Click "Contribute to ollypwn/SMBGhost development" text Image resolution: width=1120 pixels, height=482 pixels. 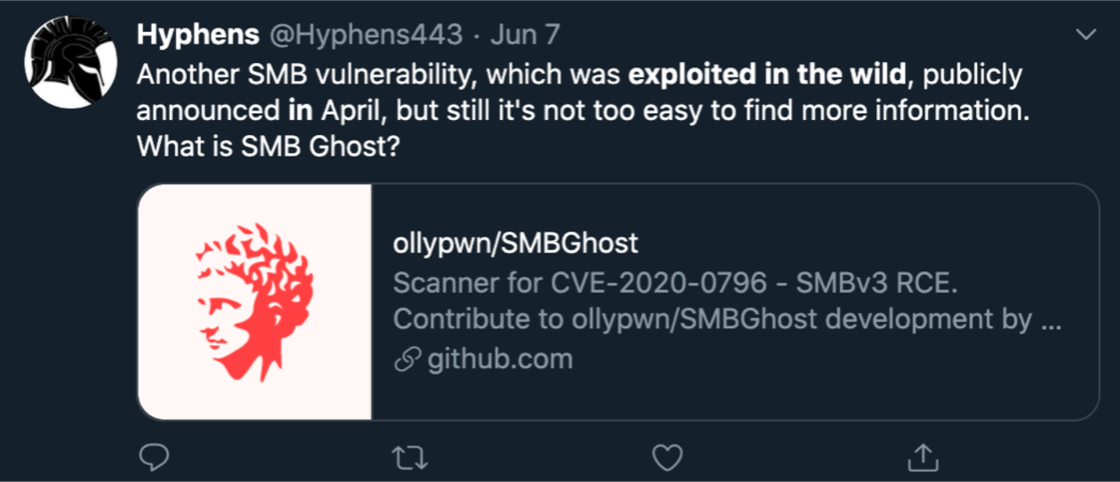711,319
